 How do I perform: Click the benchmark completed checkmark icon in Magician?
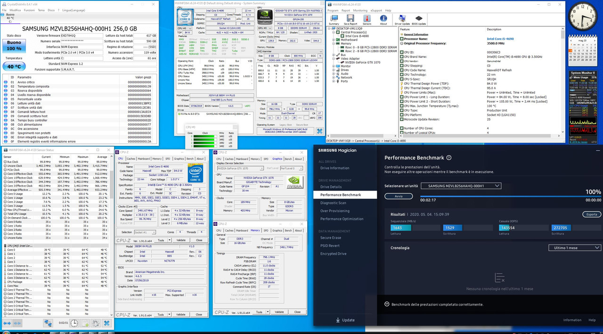point(387,304)
